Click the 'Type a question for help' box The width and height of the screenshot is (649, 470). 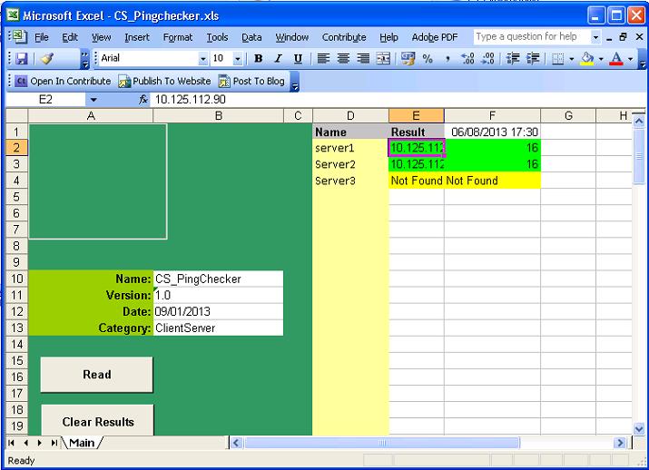pyautogui.click(x=531, y=37)
